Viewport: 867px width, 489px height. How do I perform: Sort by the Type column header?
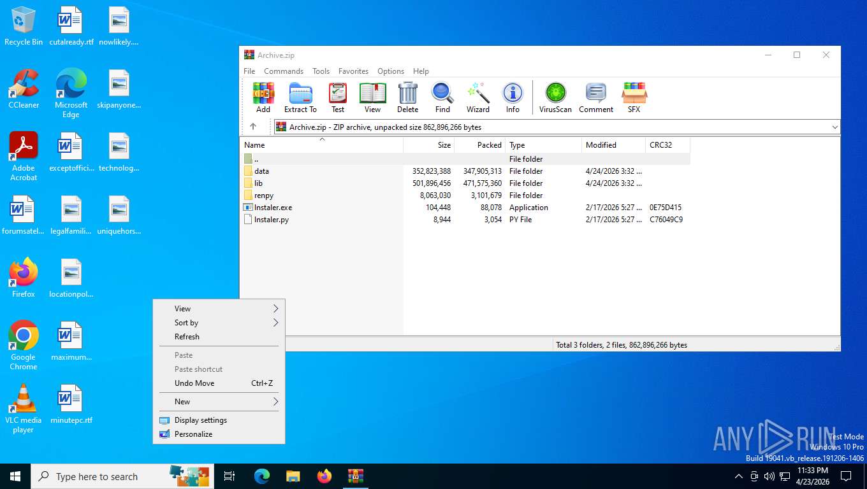[544, 145]
